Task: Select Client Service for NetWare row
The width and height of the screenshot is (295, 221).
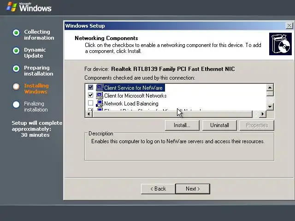Action: (x=134, y=88)
